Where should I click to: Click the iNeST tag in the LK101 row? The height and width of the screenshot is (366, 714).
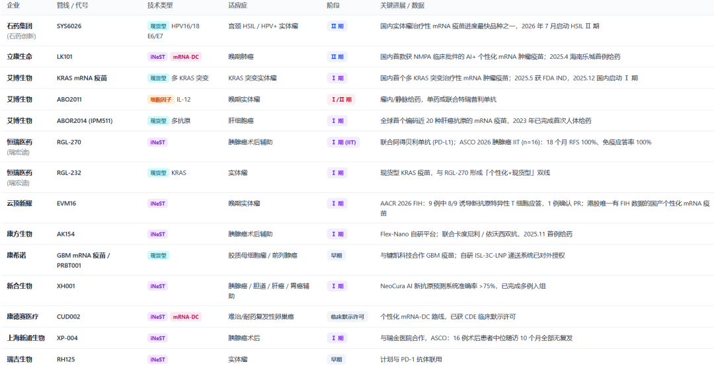point(157,57)
